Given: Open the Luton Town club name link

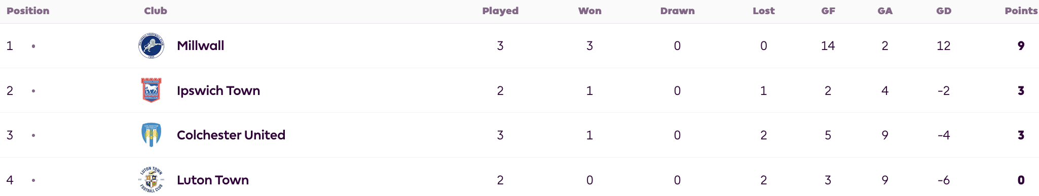Looking at the screenshot, I should pos(213,180).
